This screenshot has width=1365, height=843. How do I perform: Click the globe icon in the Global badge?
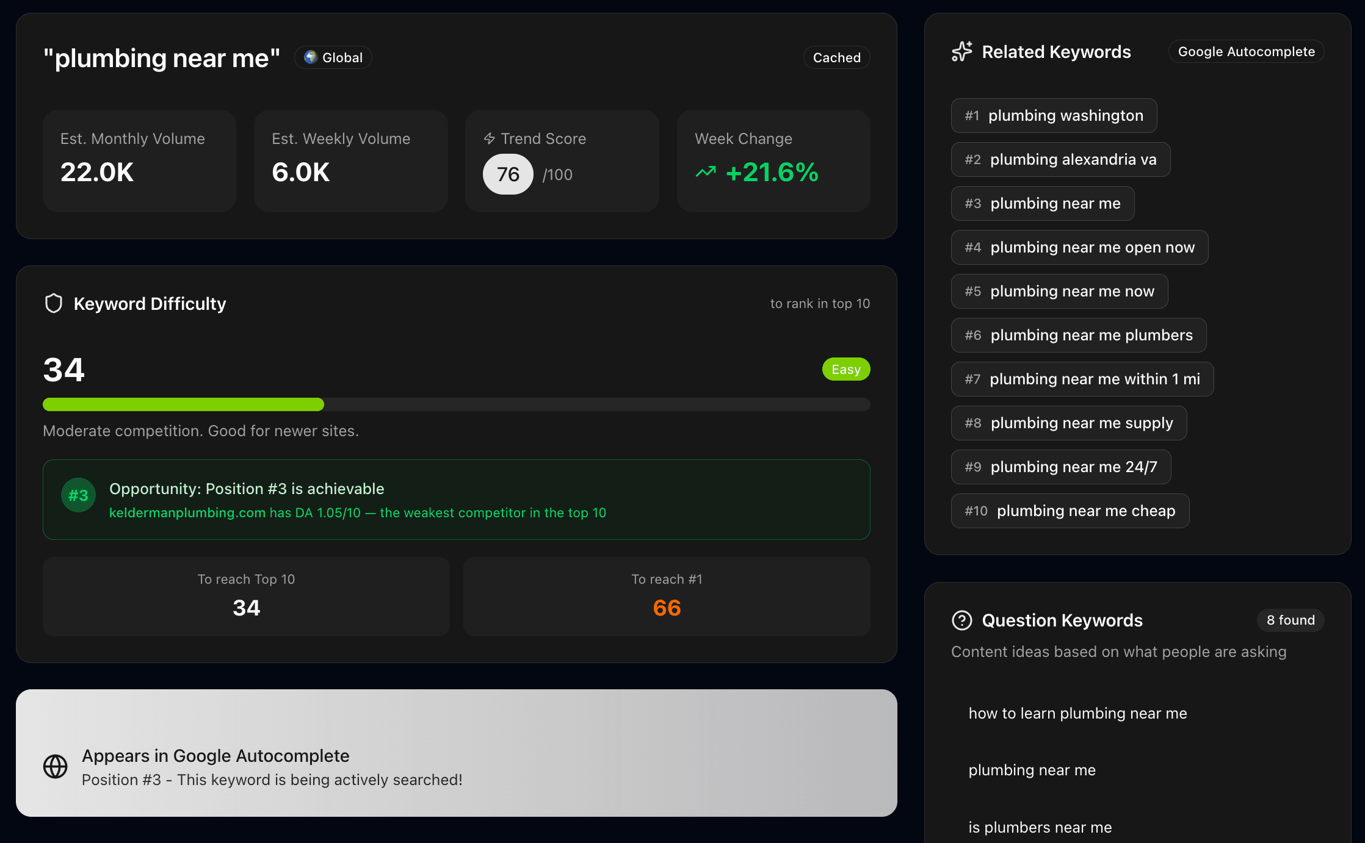point(311,57)
